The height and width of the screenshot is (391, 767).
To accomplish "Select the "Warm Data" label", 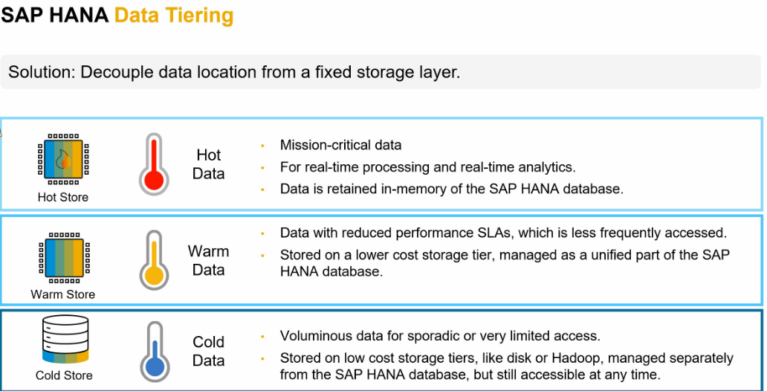I will point(208,260).
